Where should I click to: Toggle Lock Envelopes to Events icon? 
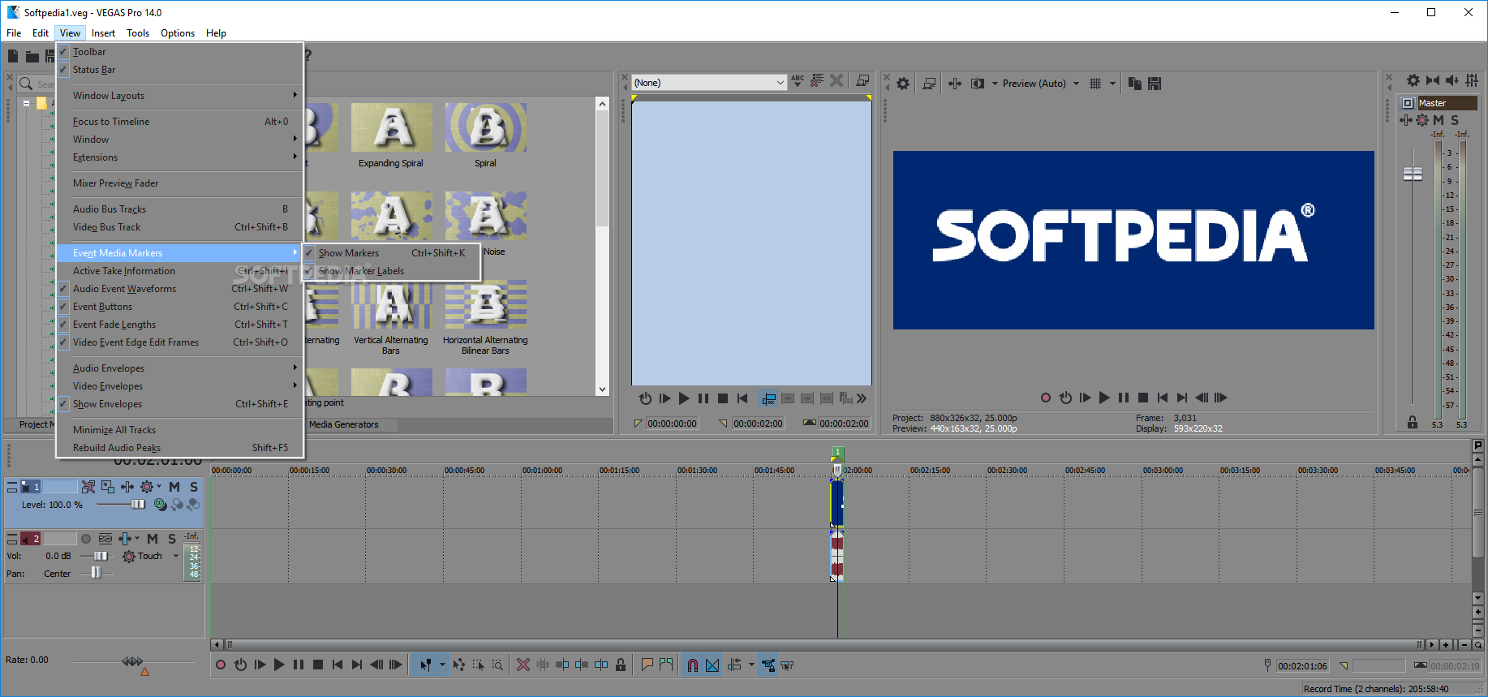(768, 665)
